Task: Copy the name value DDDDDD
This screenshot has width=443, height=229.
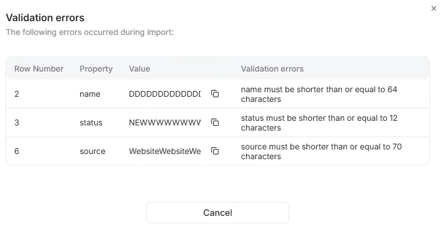Action: coord(215,94)
